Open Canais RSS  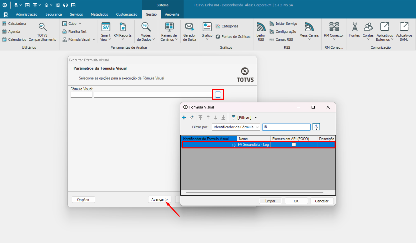pyautogui.click(x=281, y=39)
